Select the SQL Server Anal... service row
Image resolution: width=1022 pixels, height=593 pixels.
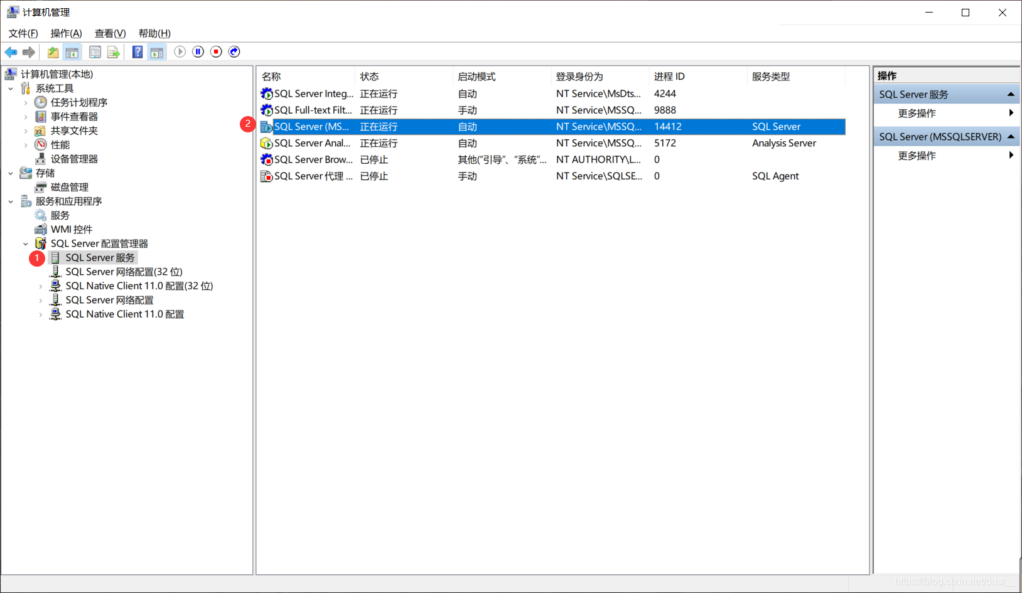[552, 143]
